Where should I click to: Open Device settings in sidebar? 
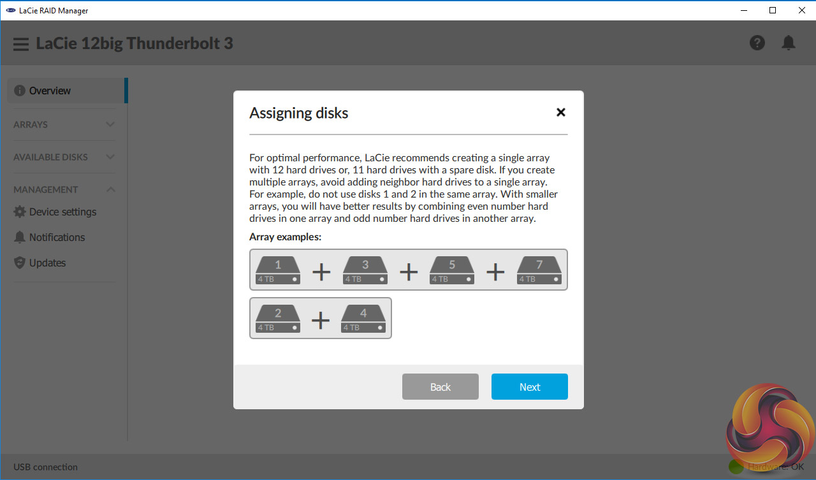64,212
